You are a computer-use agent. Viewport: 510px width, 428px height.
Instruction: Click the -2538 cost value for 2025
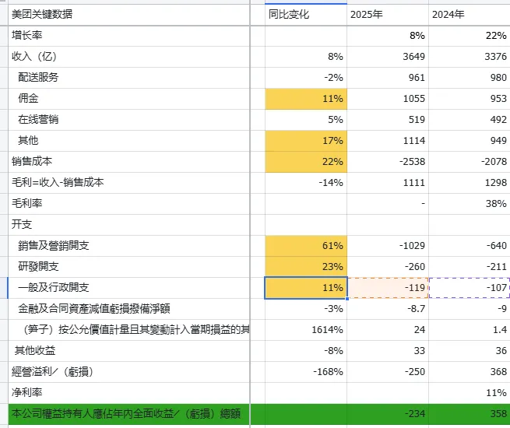[x=388, y=162]
